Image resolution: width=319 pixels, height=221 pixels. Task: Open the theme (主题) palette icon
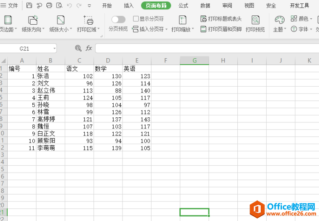tap(279, 20)
